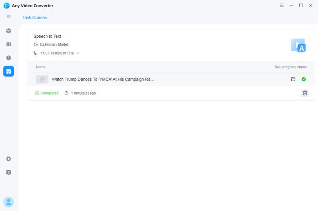Screen dimensions: 318x211
Task: Open Settings via the gear icon
Action: click(9, 159)
